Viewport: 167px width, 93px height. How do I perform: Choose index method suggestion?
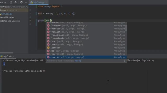[86, 41]
